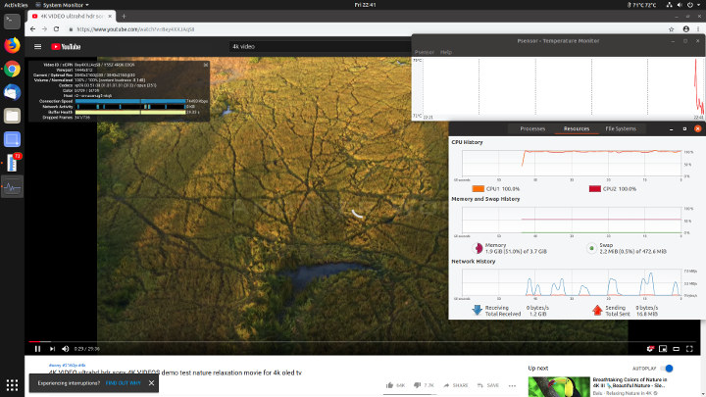The width and height of the screenshot is (706, 397).
Task: Switch to the File Systems tab
Action: click(620, 128)
